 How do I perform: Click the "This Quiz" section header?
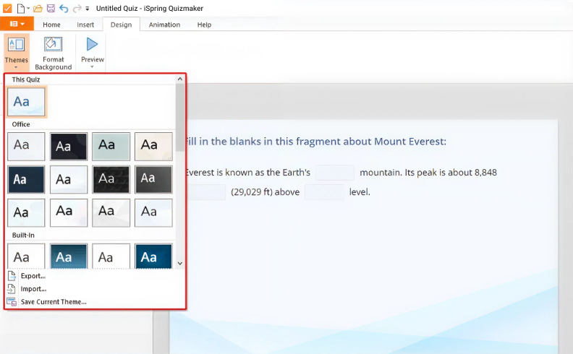[26, 79]
